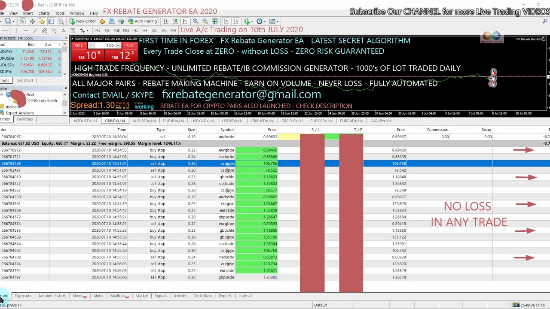Image resolution: width=550 pixels, height=309 pixels.
Task: Toggle the Navigator star-folder toolbar icon
Action: coord(41,21)
